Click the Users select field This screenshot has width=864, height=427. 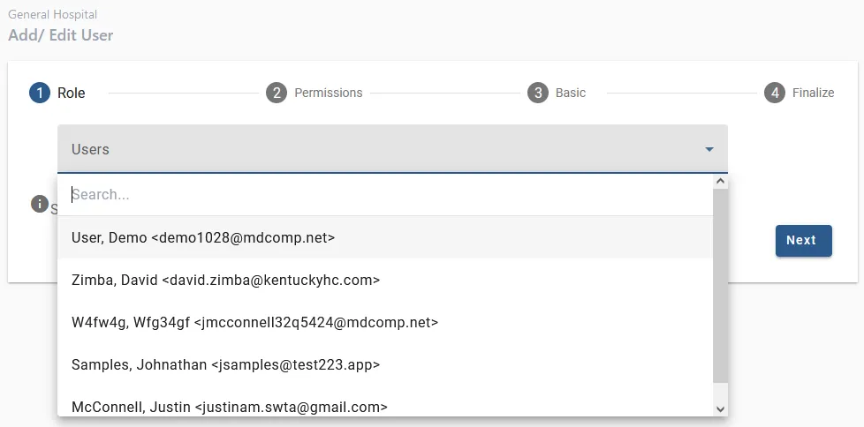pos(380,149)
